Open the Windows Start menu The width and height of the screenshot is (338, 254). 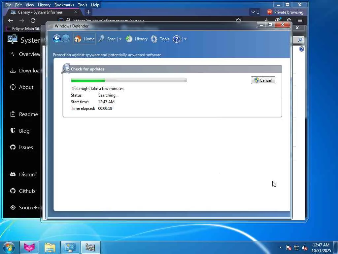click(9, 247)
